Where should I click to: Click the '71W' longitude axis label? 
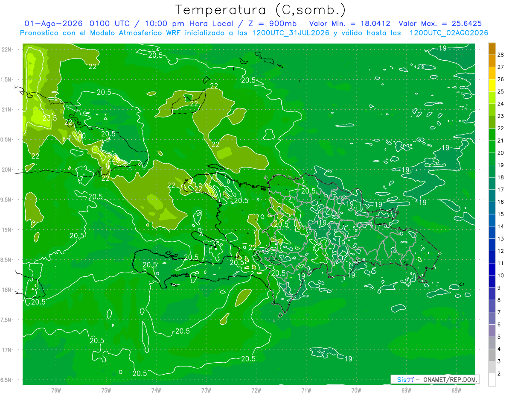tap(306, 390)
